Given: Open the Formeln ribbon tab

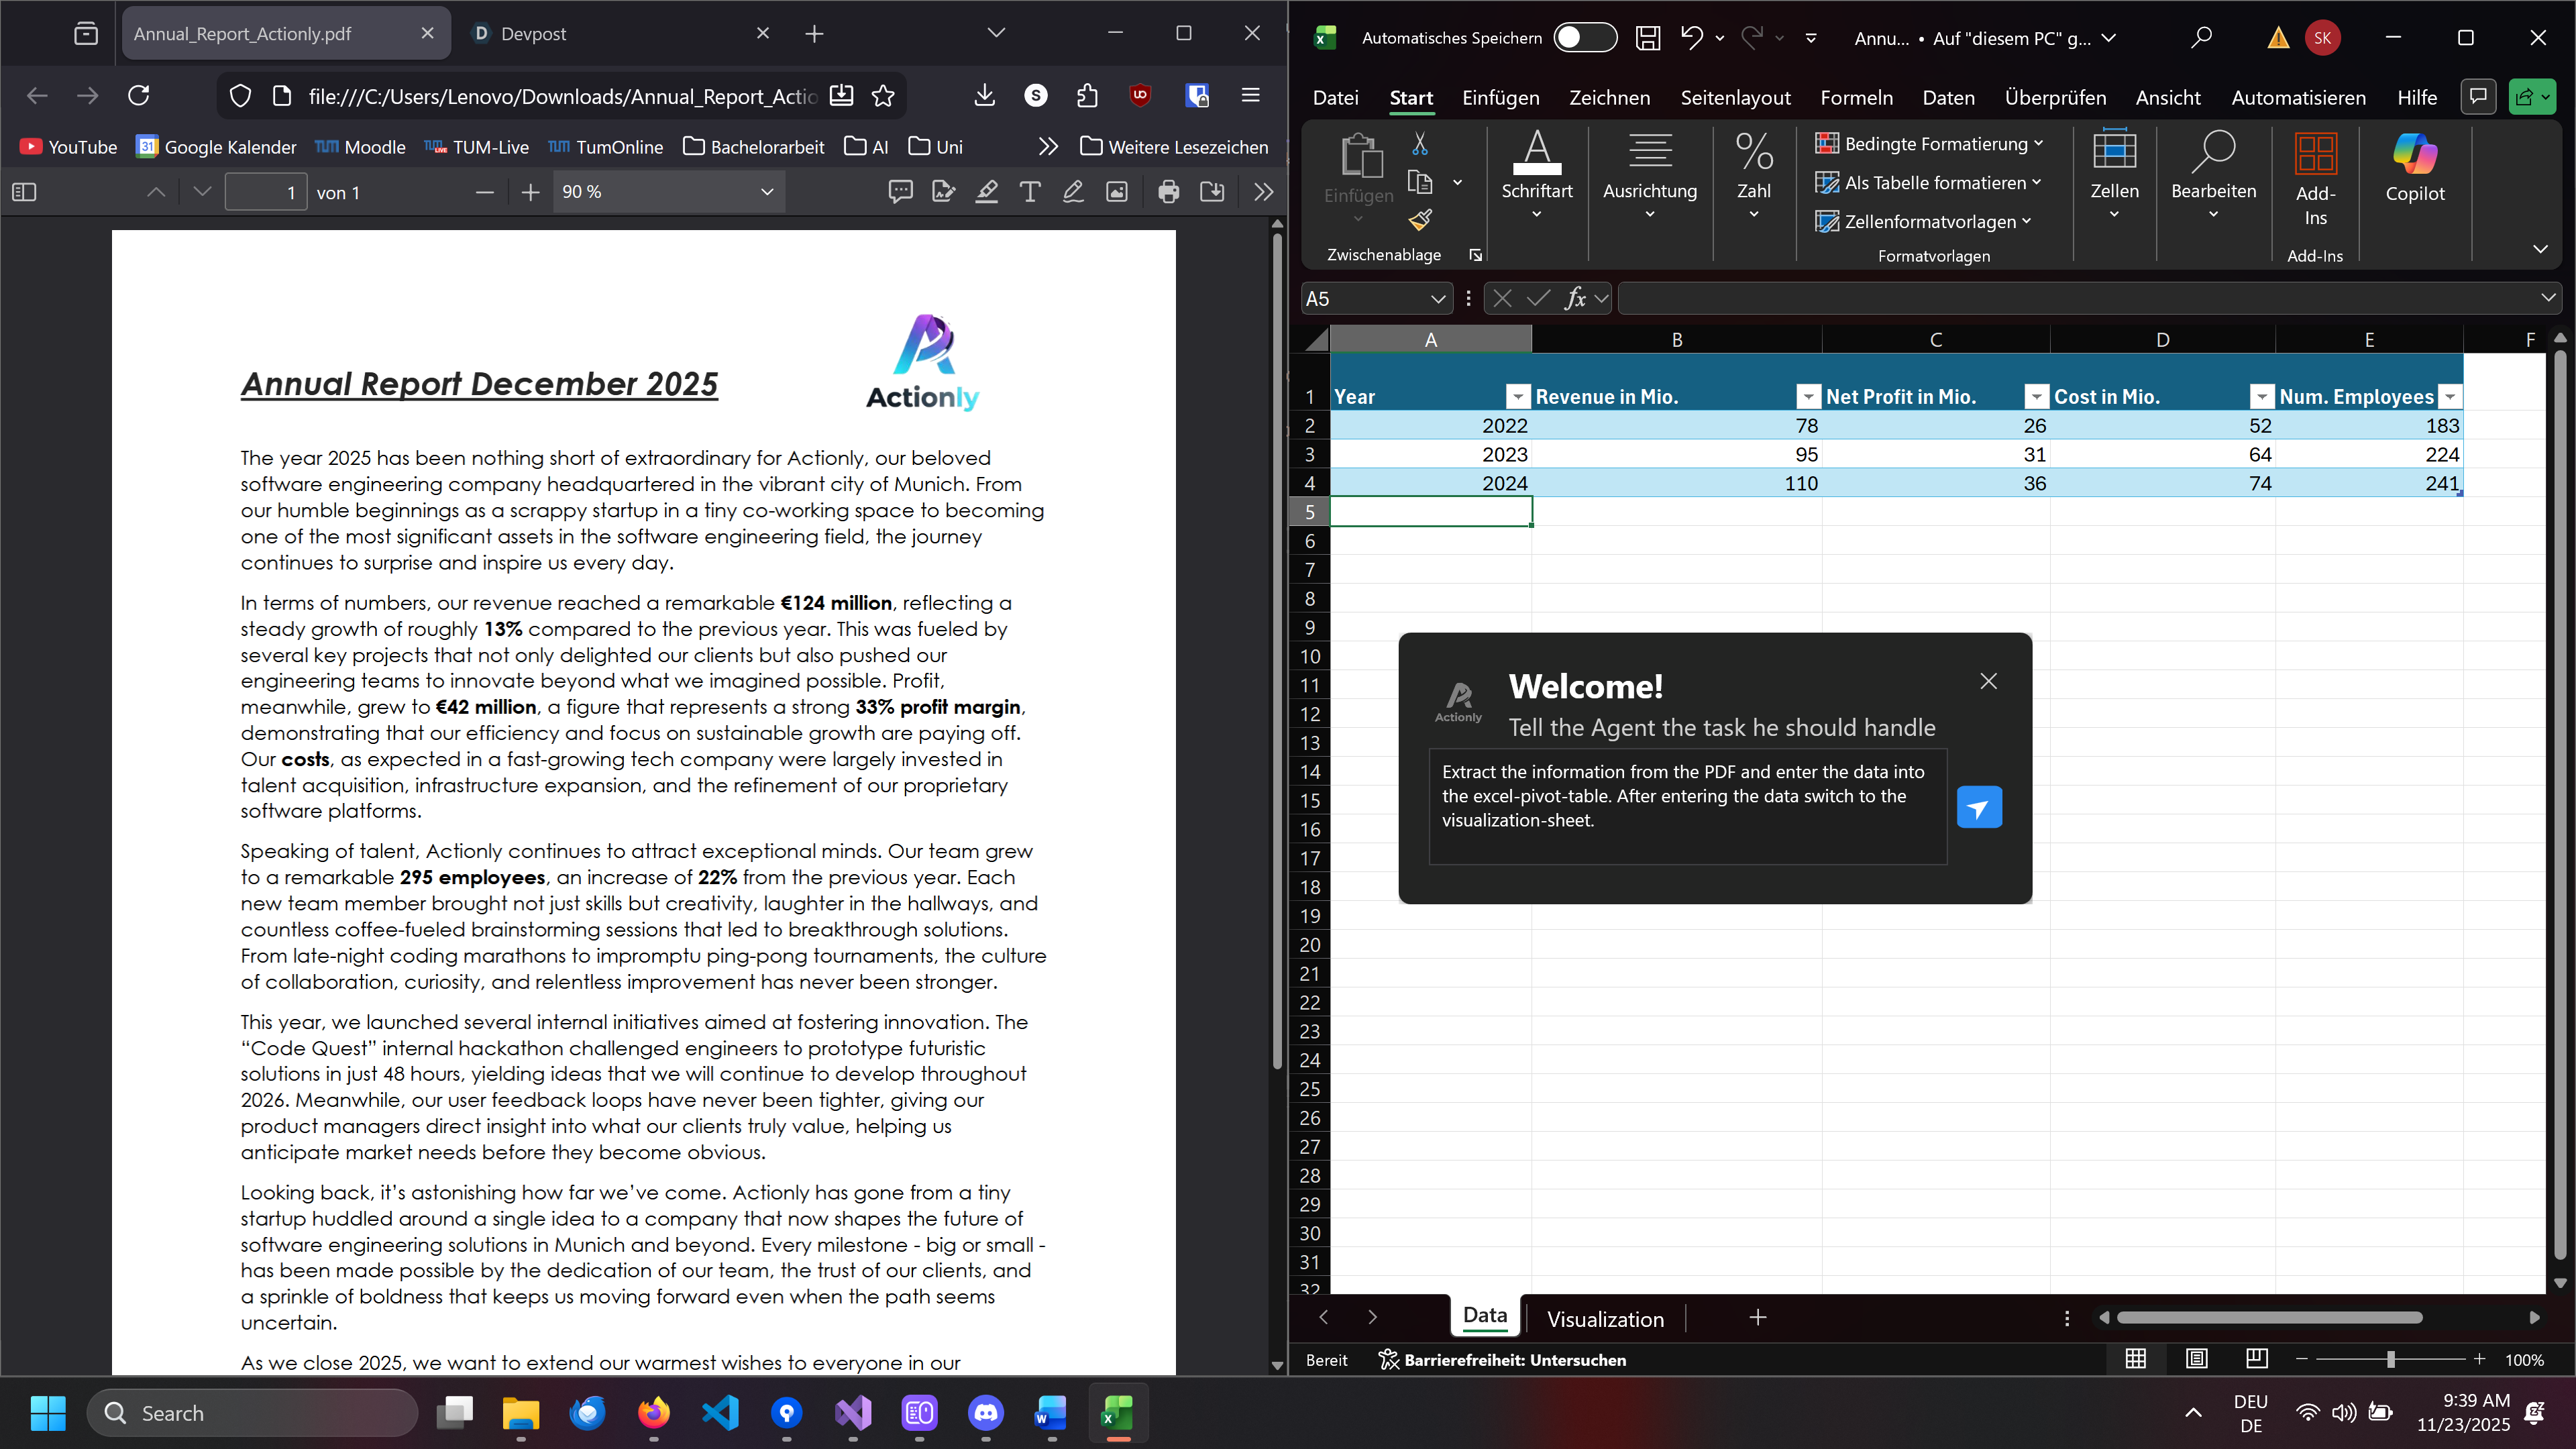Looking at the screenshot, I should click(1856, 98).
